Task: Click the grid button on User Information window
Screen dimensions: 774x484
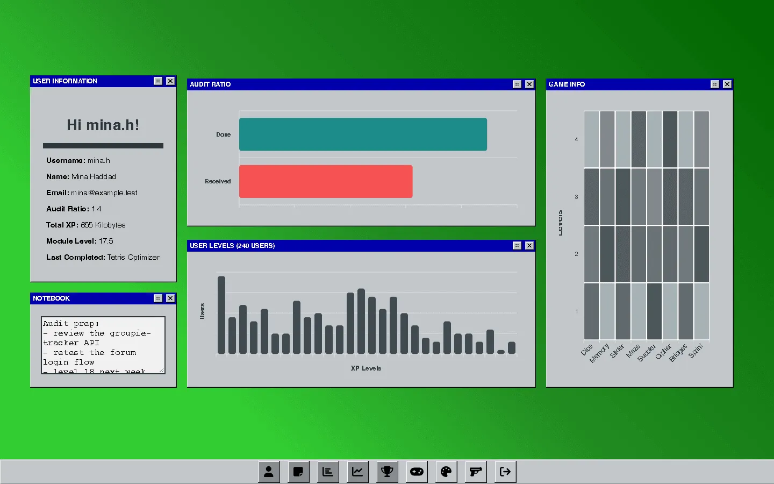Action: (158, 81)
